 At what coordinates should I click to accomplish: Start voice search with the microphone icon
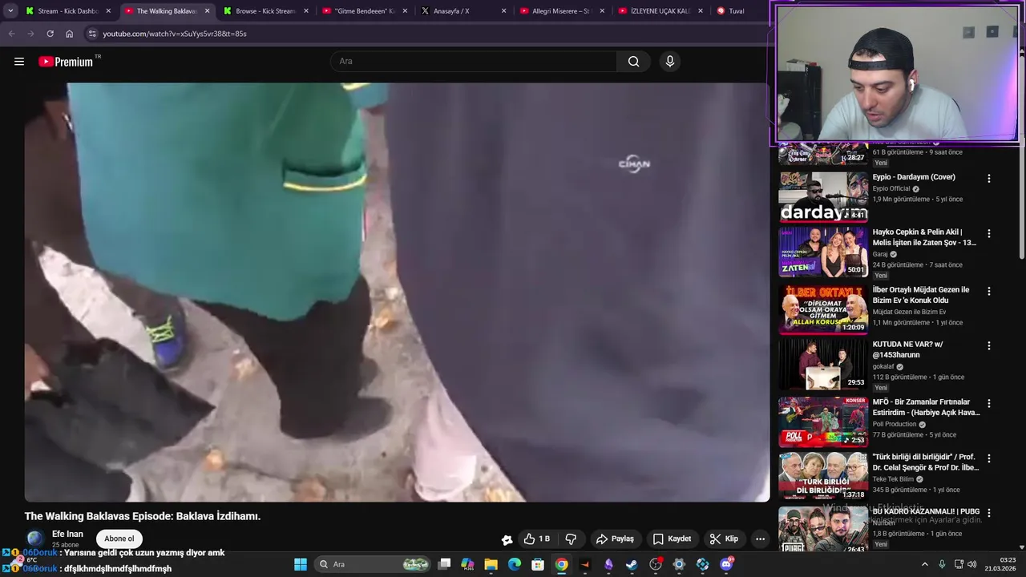[x=670, y=62]
